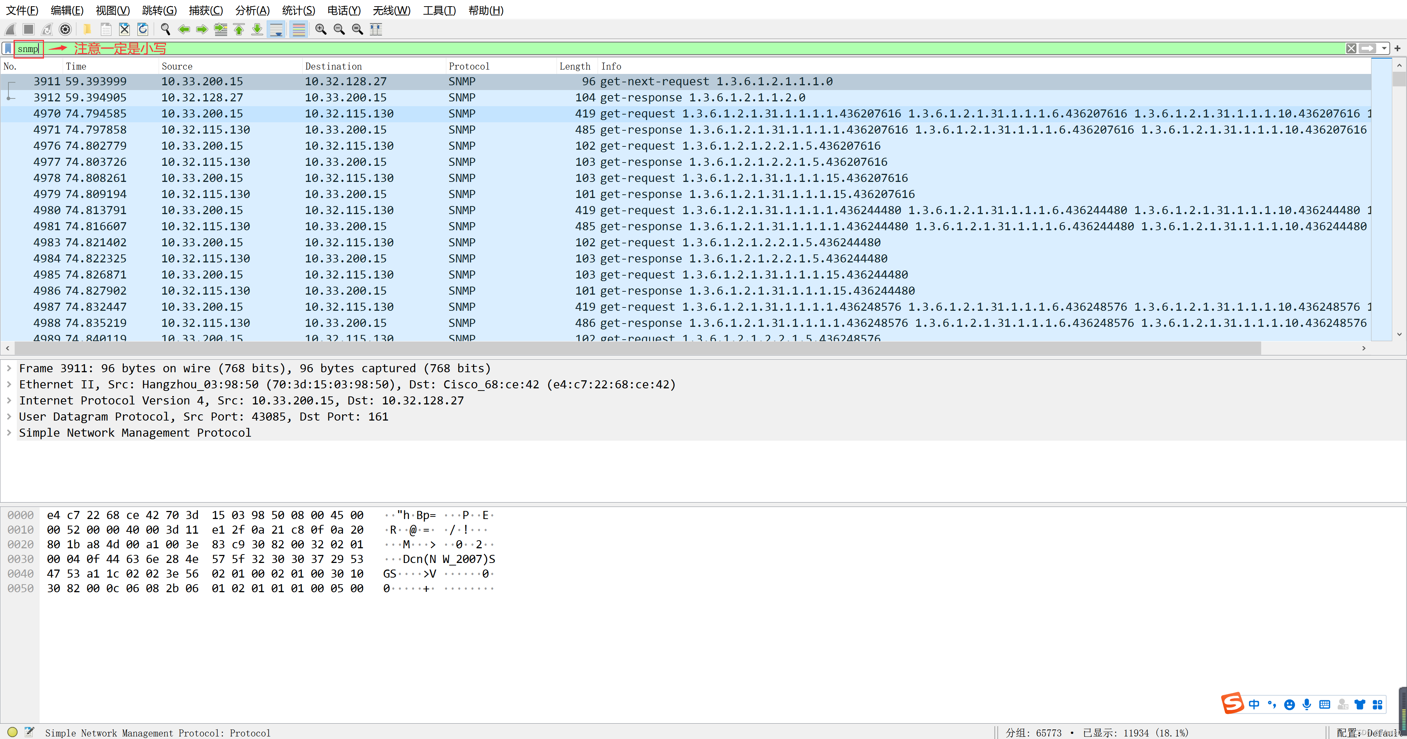Click the start capture shark fin icon
1407x739 pixels.
coord(10,30)
